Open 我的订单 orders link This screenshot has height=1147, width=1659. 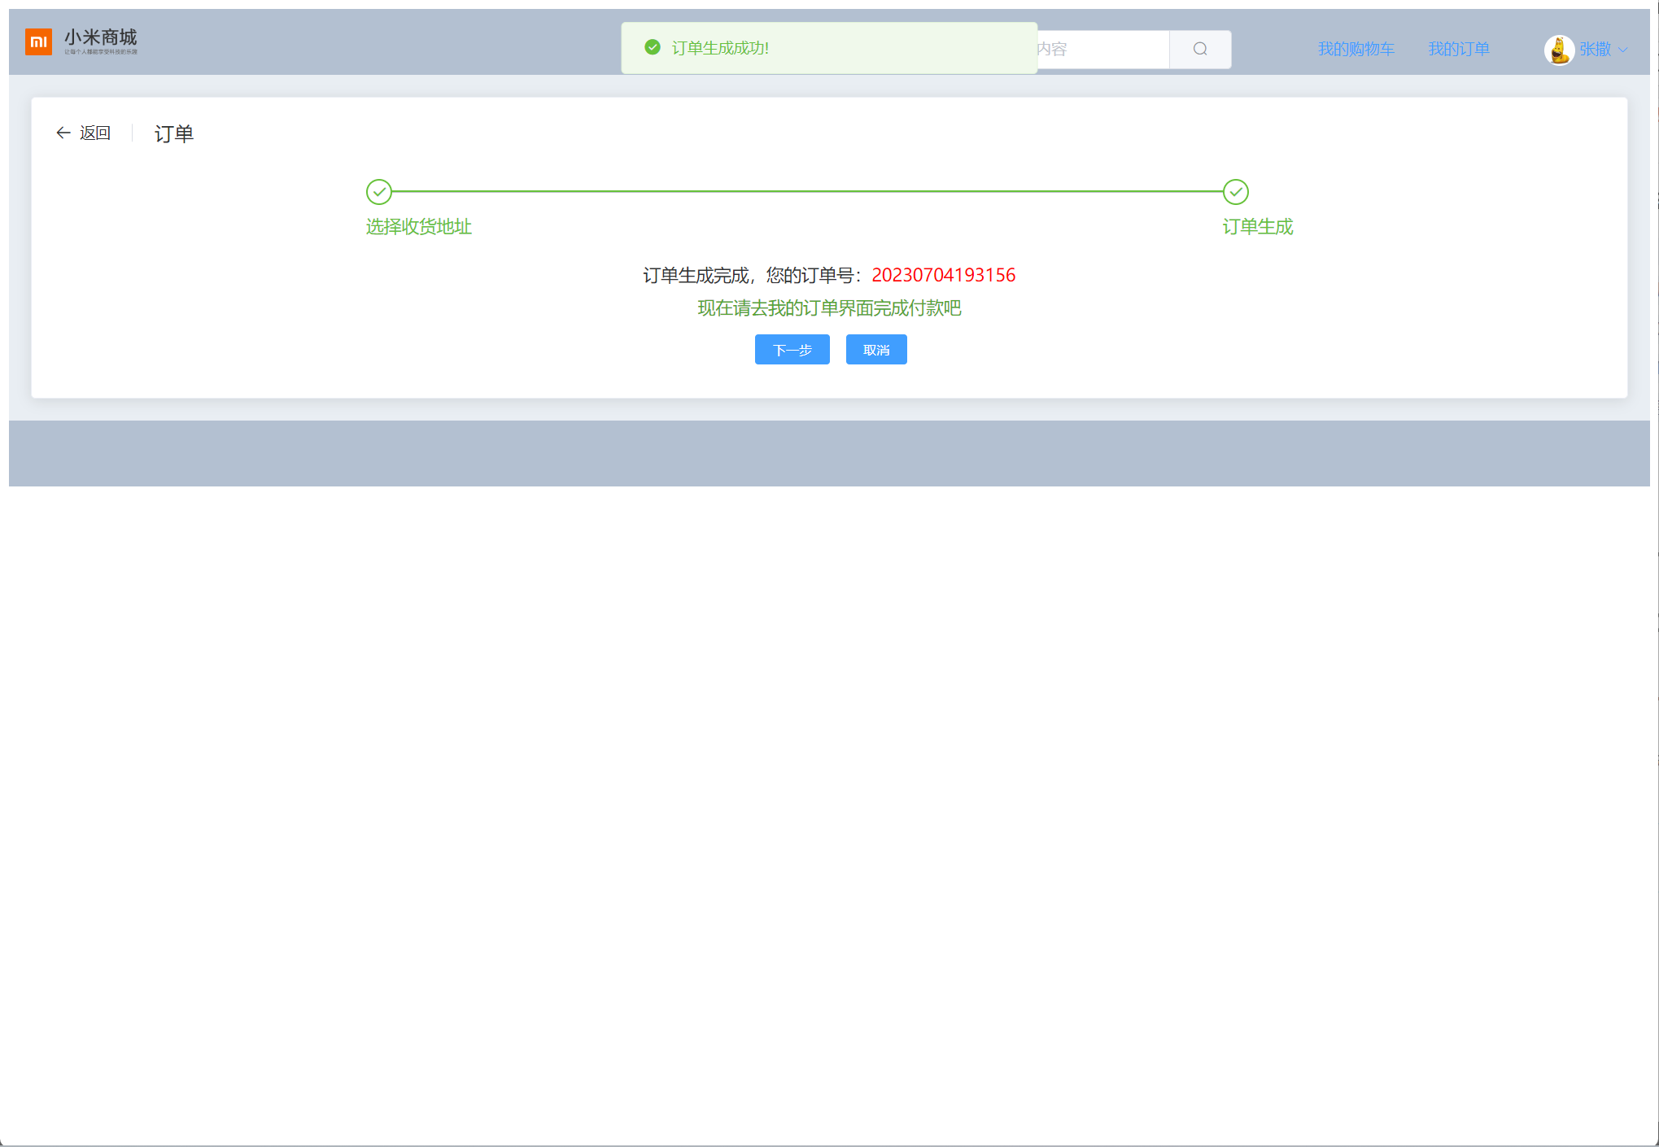[1458, 50]
